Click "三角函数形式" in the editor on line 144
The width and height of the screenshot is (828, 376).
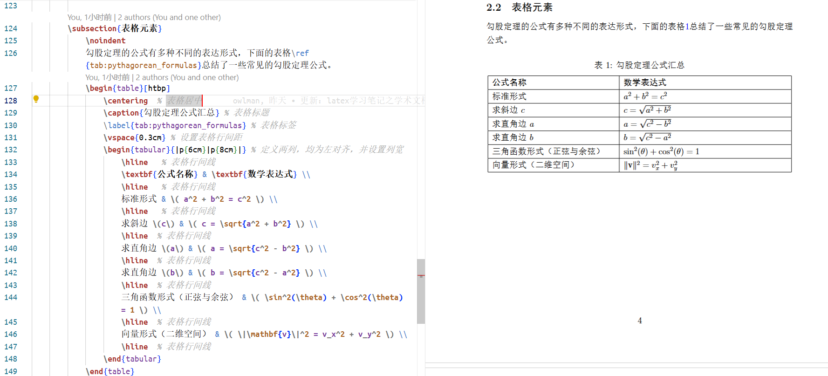(148, 297)
